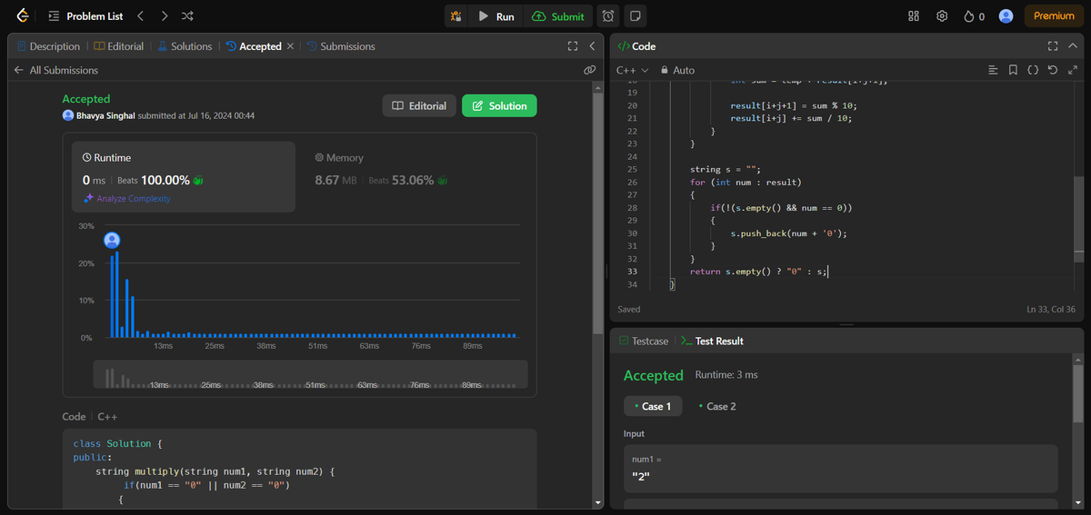Open the layout grid icon
Image resolution: width=1091 pixels, height=515 pixels.
pos(914,16)
